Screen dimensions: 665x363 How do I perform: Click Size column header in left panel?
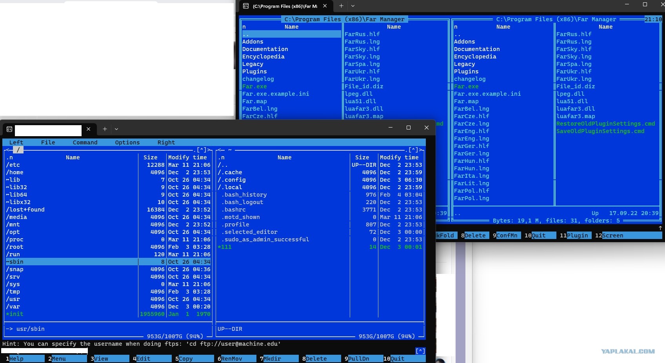pyautogui.click(x=150, y=157)
